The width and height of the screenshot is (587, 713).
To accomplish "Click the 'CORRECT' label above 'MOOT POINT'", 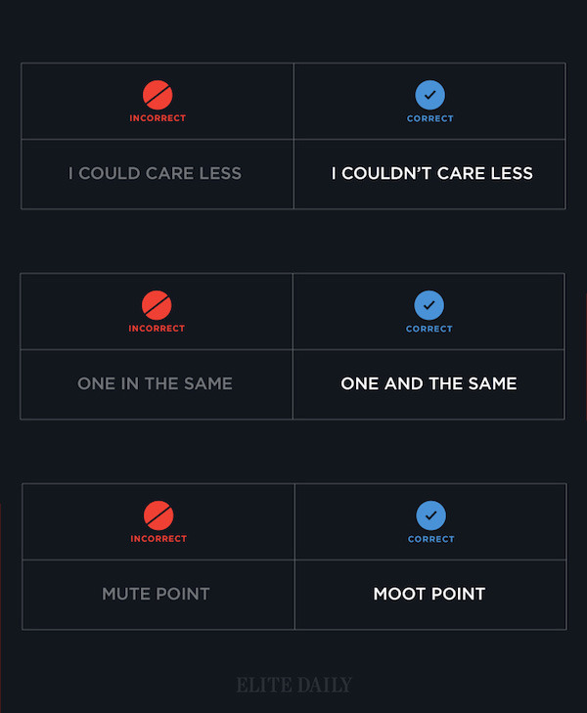I will (430, 539).
